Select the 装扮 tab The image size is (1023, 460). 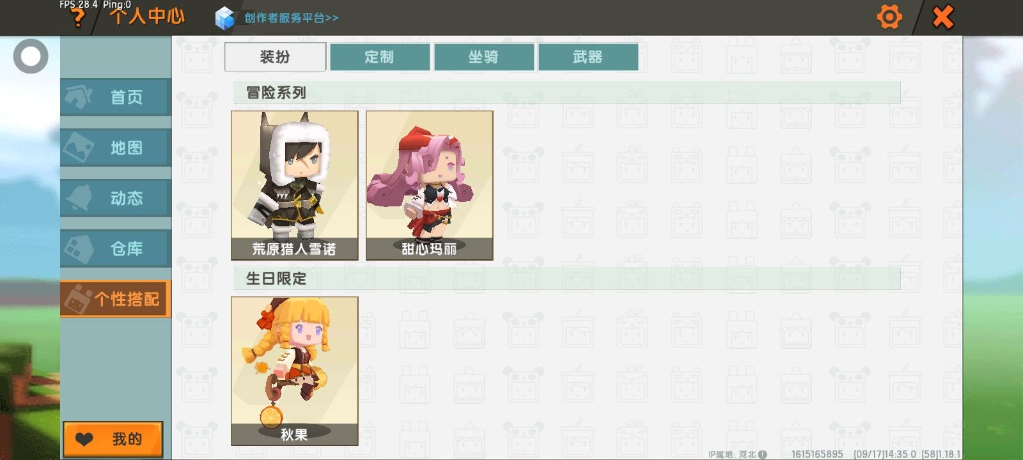[275, 57]
